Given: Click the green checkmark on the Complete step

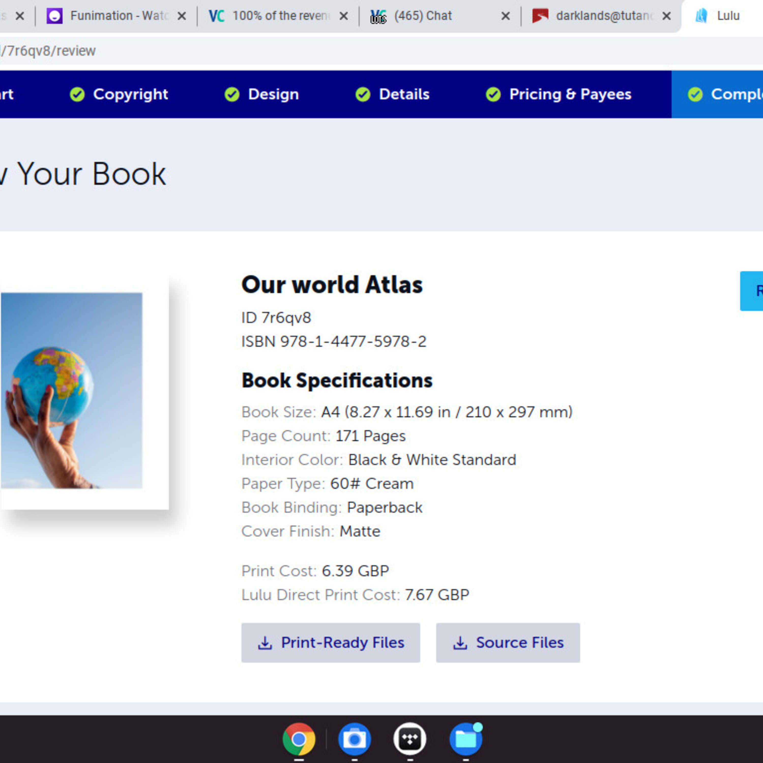Looking at the screenshot, I should click(x=695, y=94).
